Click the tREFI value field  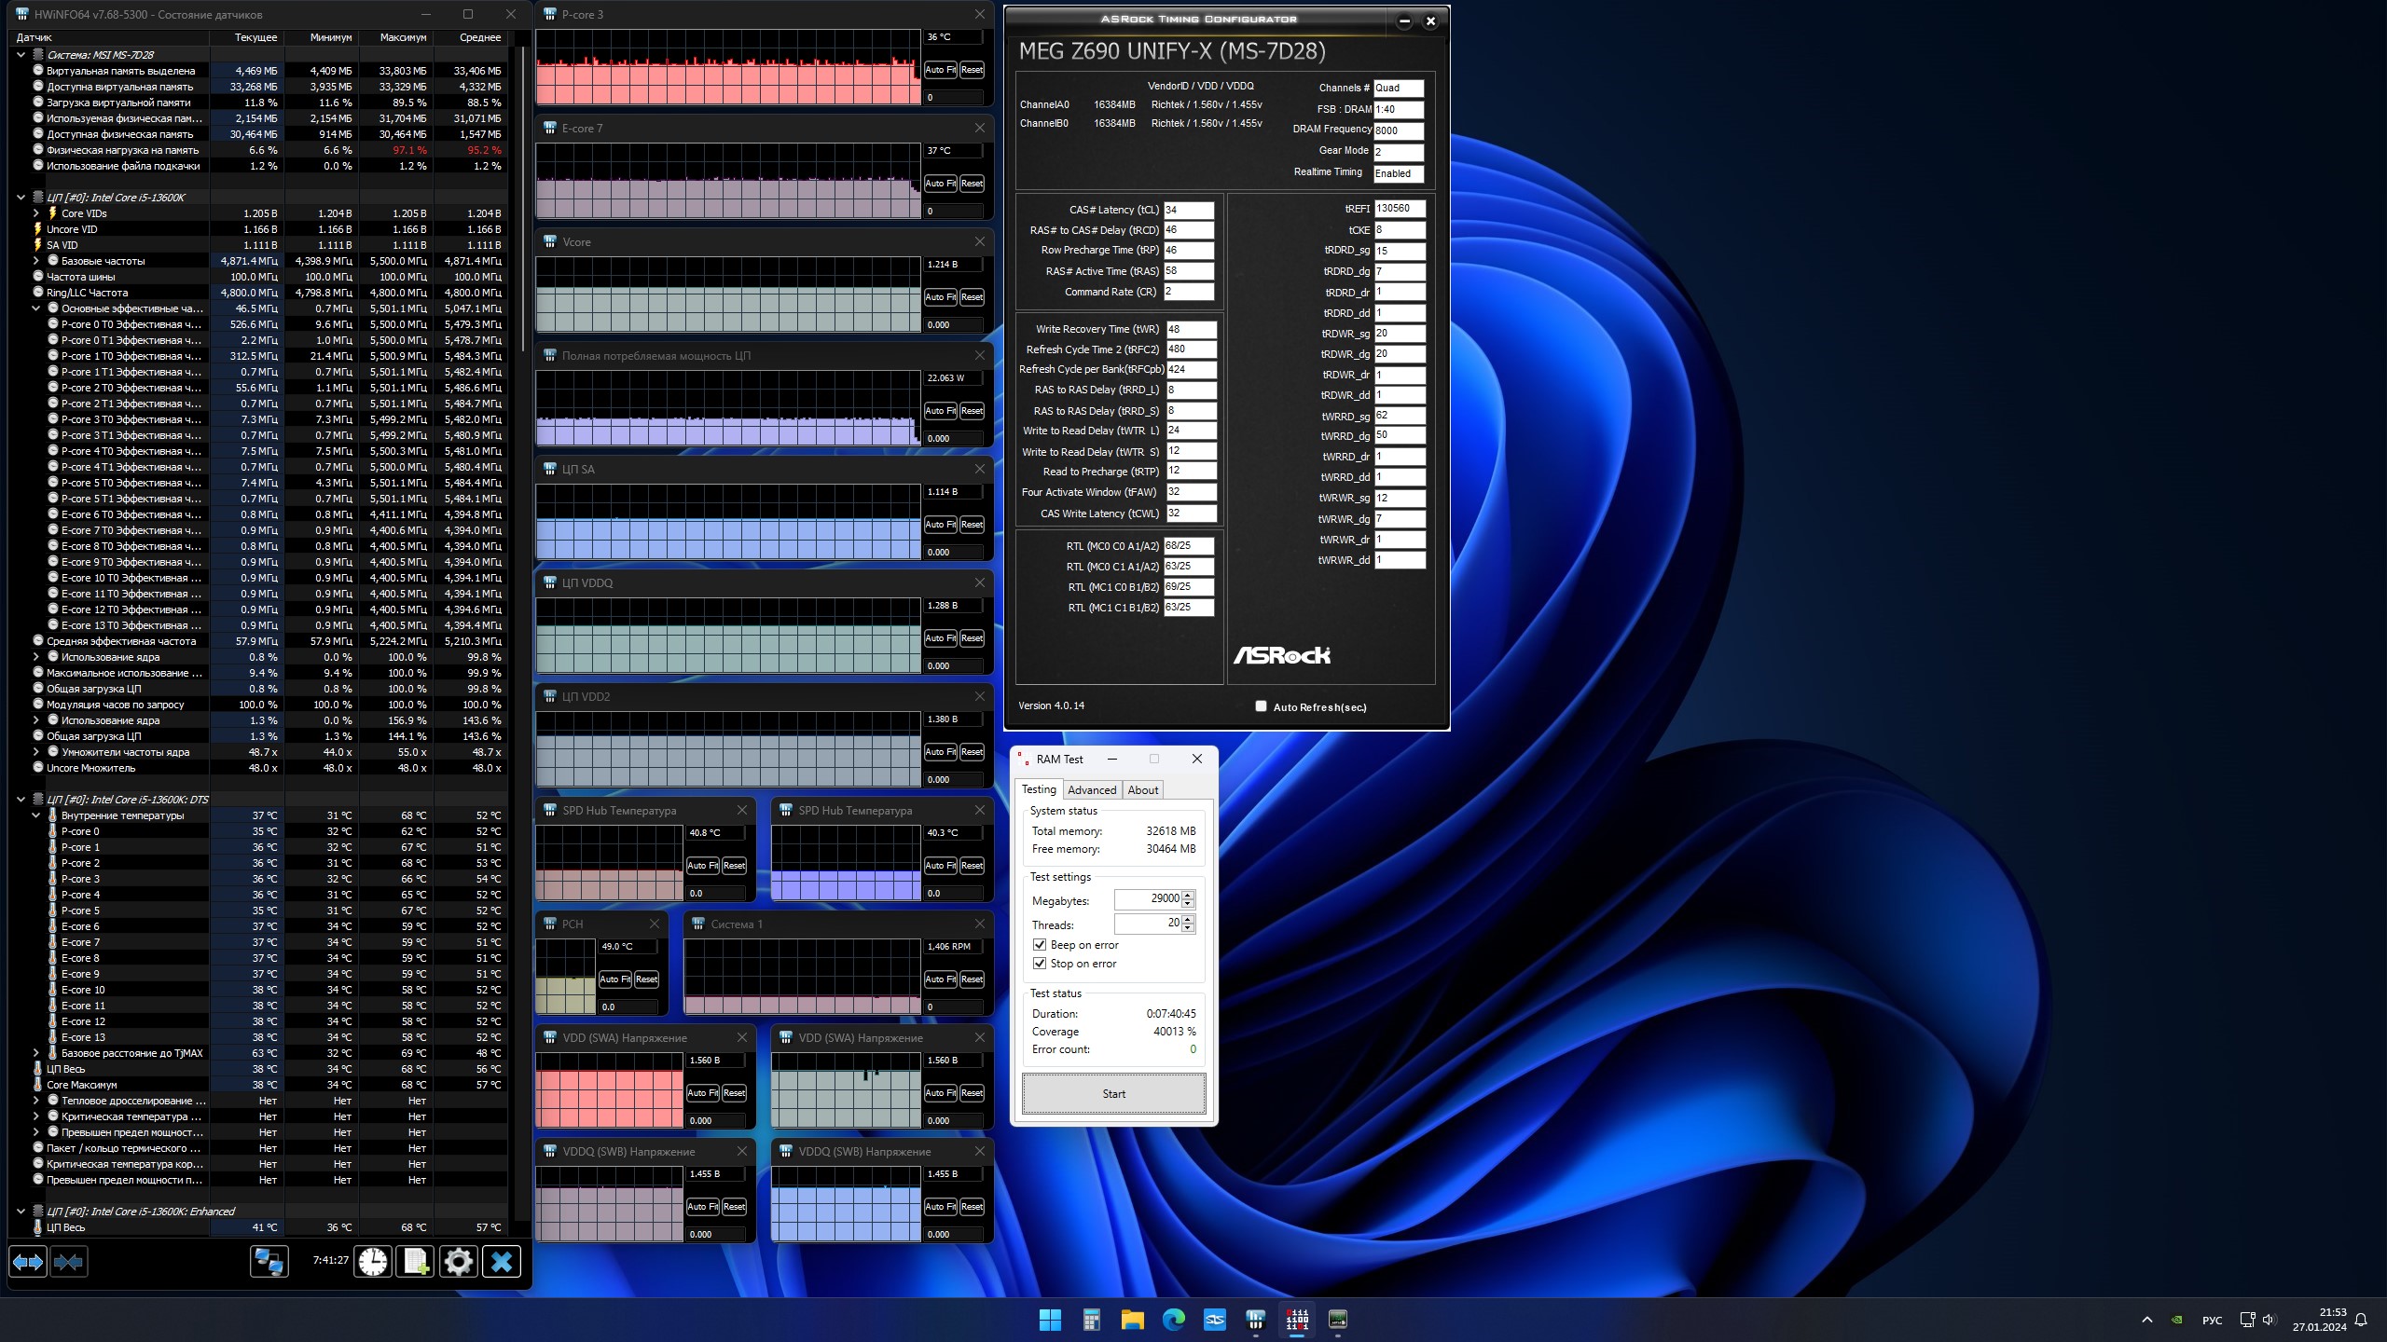[1398, 209]
